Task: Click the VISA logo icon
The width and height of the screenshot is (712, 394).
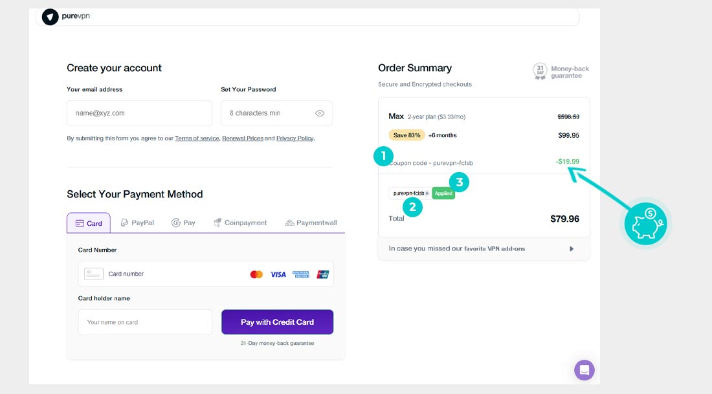Action: [278, 274]
